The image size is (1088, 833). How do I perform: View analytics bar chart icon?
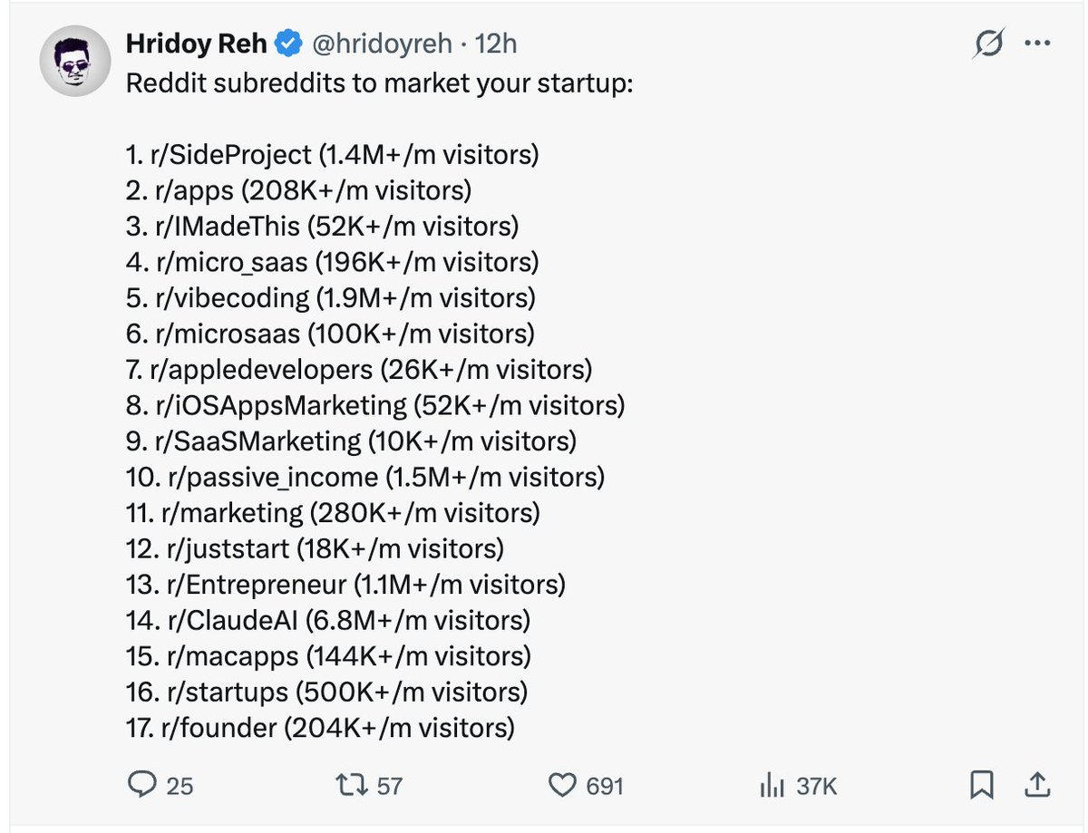(771, 785)
